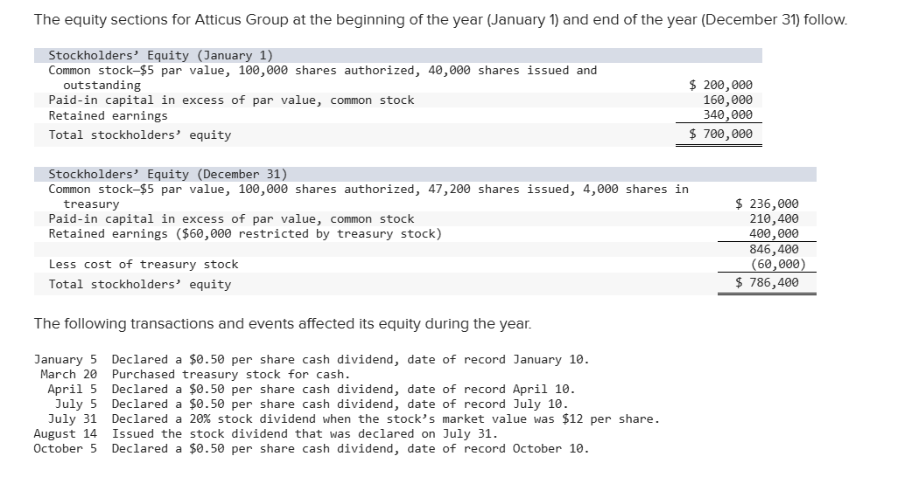Click the October 5 cash dividend line

point(311,448)
